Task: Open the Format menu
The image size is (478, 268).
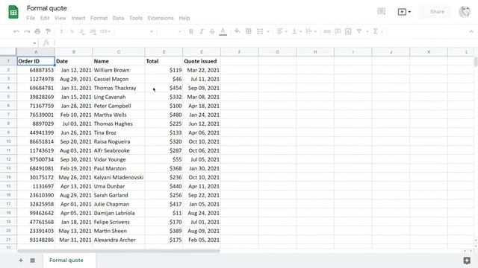Action: click(x=99, y=18)
